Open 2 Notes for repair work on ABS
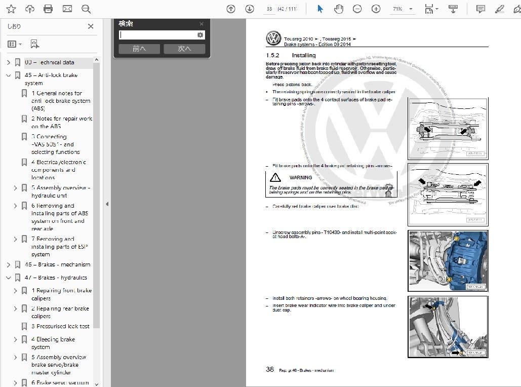The width and height of the screenshot is (521, 387). (x=62, y=123)
